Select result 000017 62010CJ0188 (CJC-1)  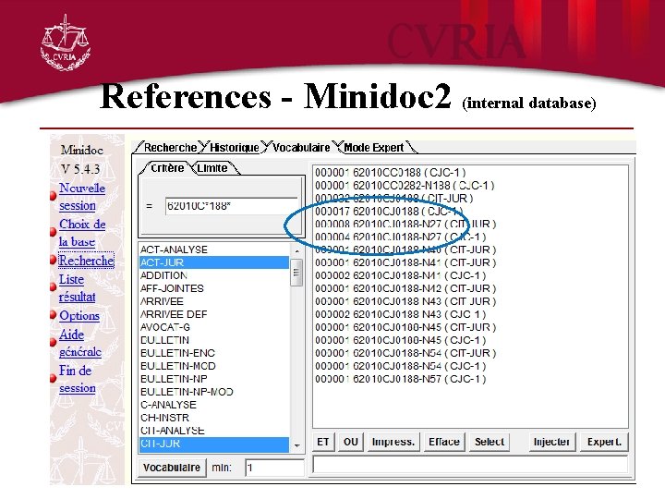(389, 212)
